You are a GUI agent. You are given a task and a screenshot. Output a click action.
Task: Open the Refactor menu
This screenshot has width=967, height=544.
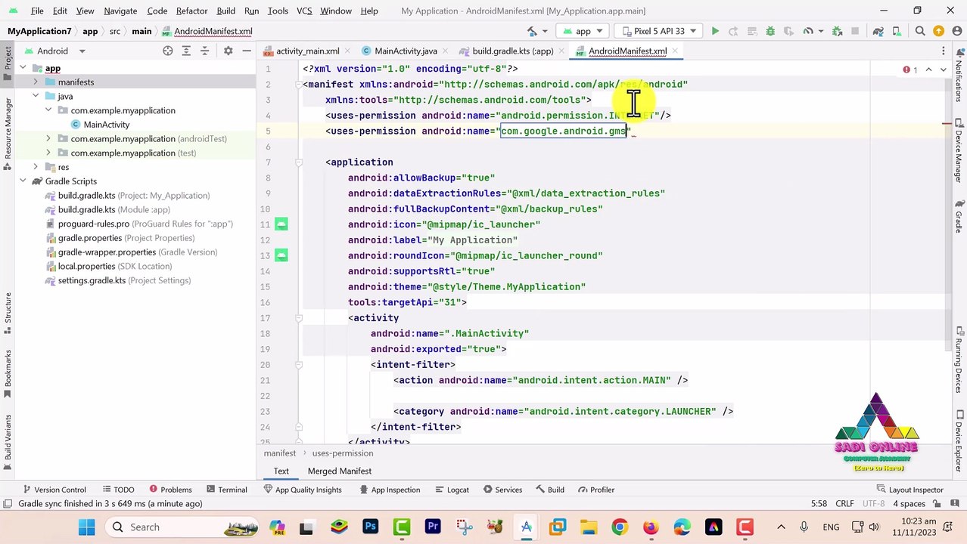[x=191, y=11]
